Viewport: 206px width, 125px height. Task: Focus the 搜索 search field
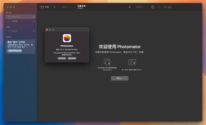pyautogui.click(x=182, y=7)
